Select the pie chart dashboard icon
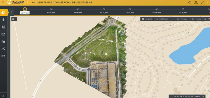This screenshot has width=210, height=98. [x=3, y=13]
